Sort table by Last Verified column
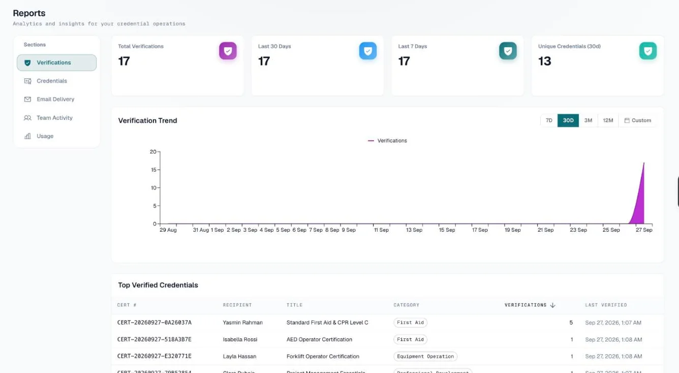 pos(606,305)
